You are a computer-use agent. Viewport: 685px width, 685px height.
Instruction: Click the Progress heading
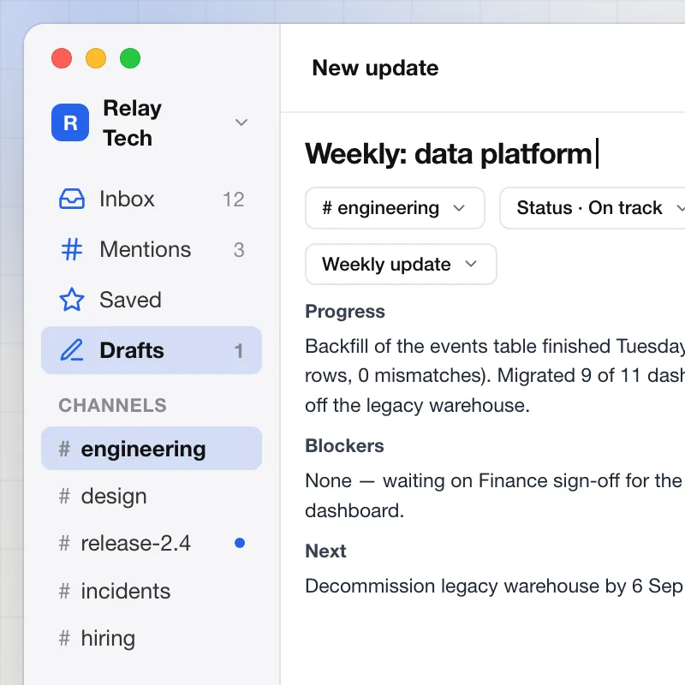point(345,312)
